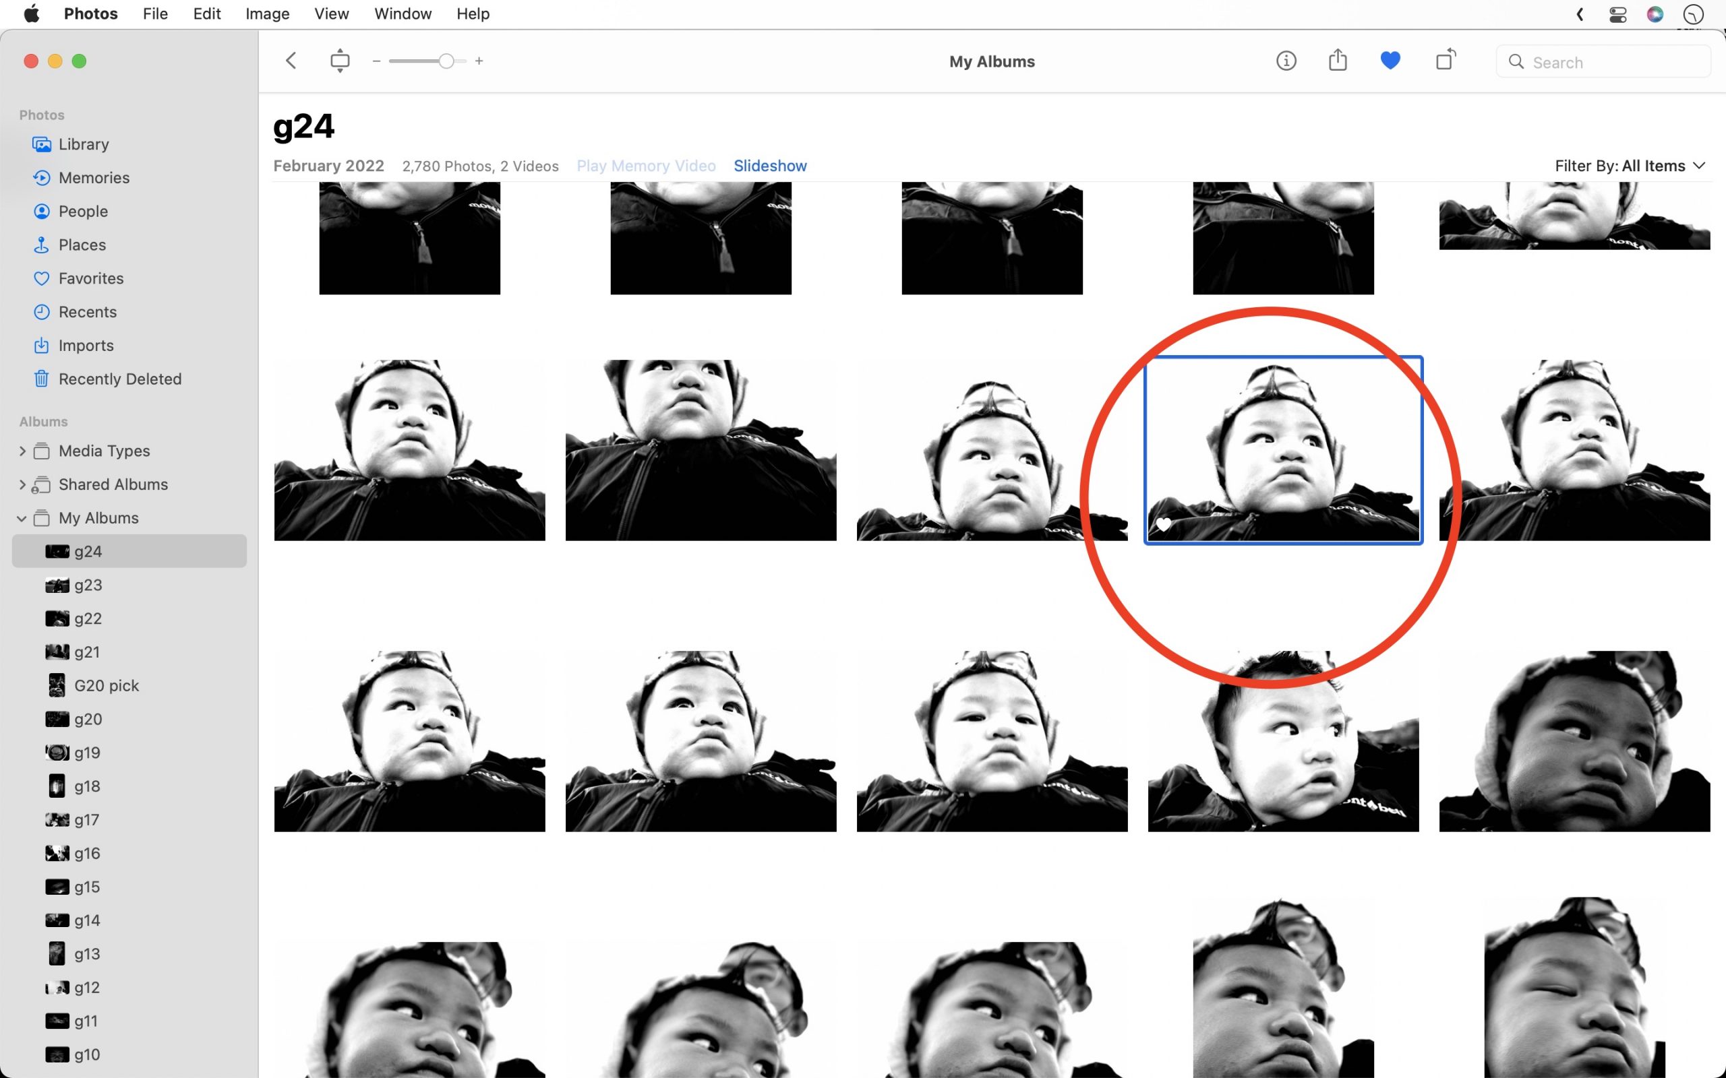This screenshot has height=1078, width=1726.
Task: Select the g18 album
Action: [x=129, y=786]
